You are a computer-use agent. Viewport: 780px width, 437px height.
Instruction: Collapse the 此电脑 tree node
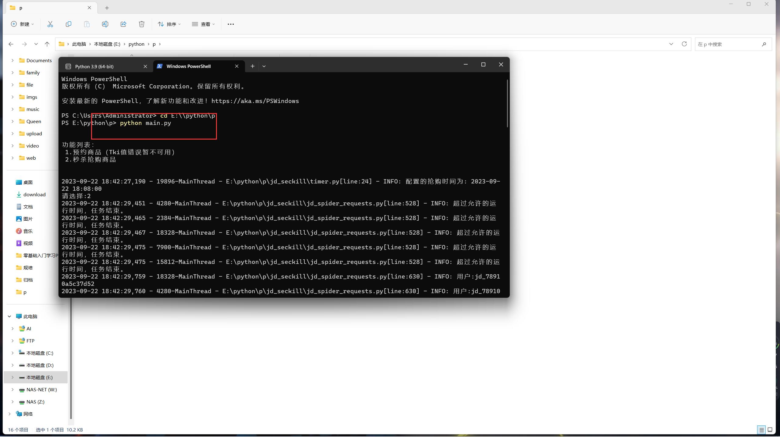click(9, 316)
